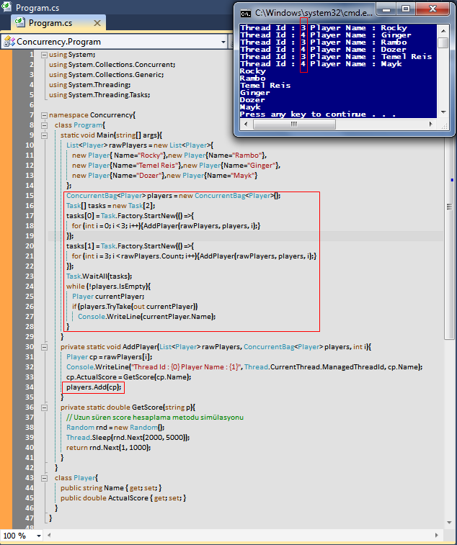This screenshot has width=457, height=545.
Task: Place cursor on players.Add(cp) line
Action: 94,387
